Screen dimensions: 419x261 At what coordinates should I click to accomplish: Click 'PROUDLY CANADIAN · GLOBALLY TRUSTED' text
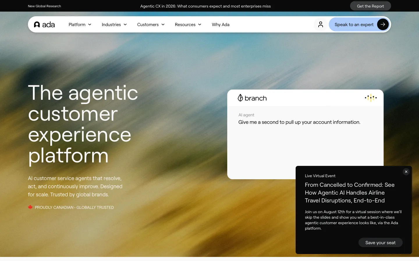point(74,207)
